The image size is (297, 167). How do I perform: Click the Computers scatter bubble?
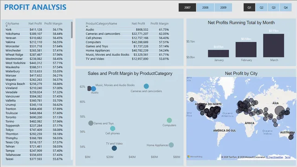pos(169,120)
